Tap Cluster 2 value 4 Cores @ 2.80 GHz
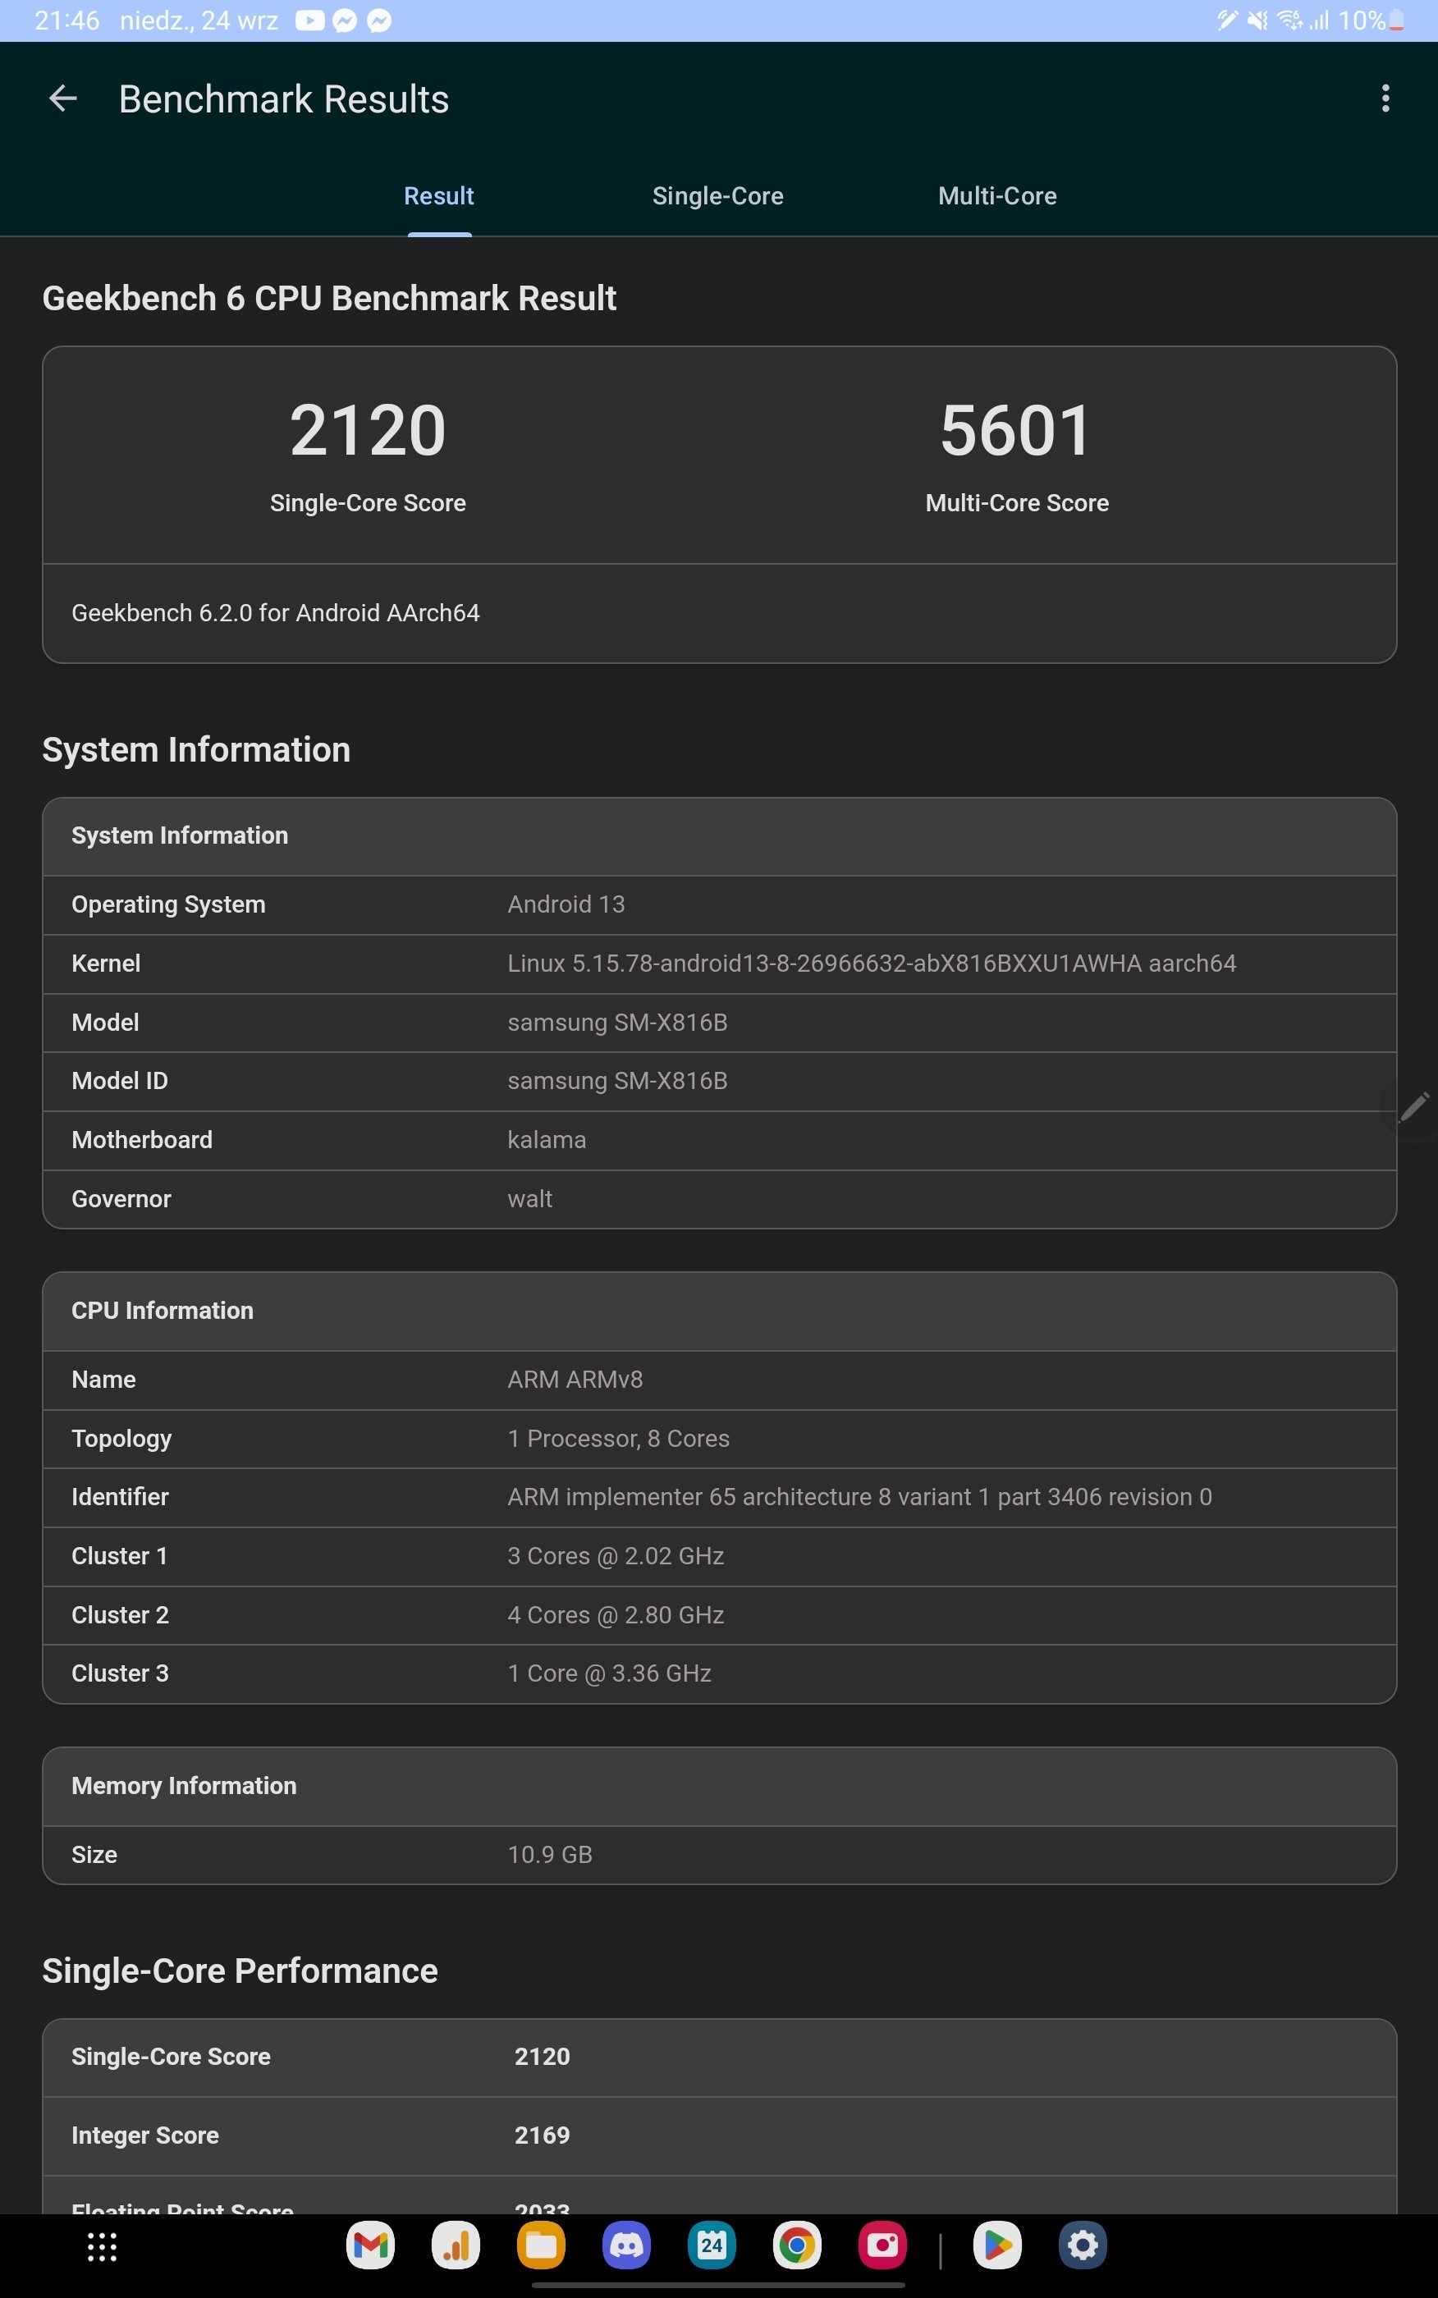This screenshot has width=1438, height=2298. pyautogui.click(x=616, y=1614)
